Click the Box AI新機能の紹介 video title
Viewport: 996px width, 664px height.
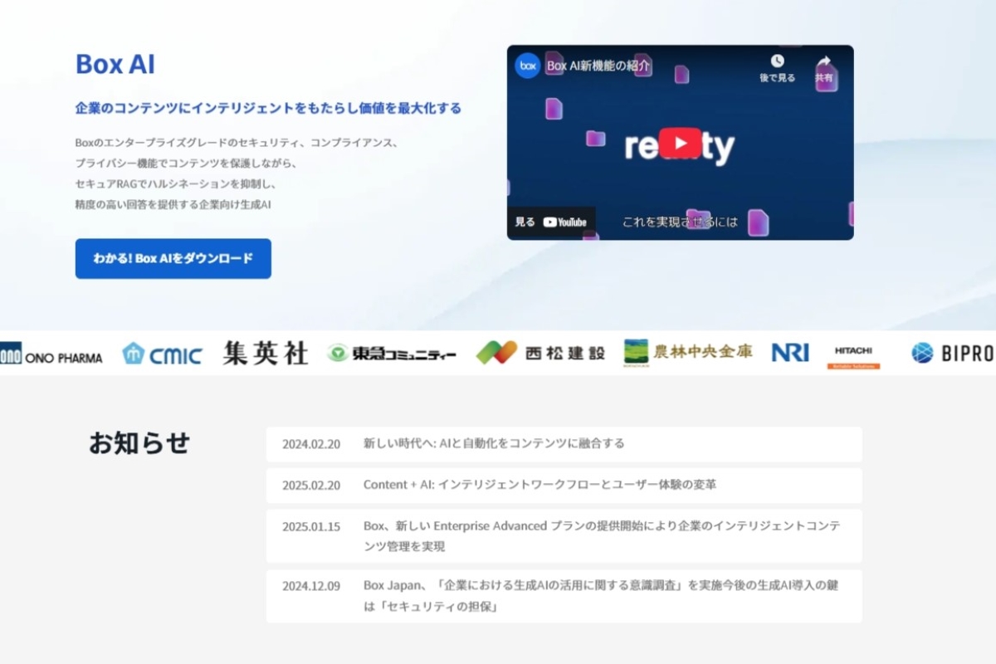[598, 66]
